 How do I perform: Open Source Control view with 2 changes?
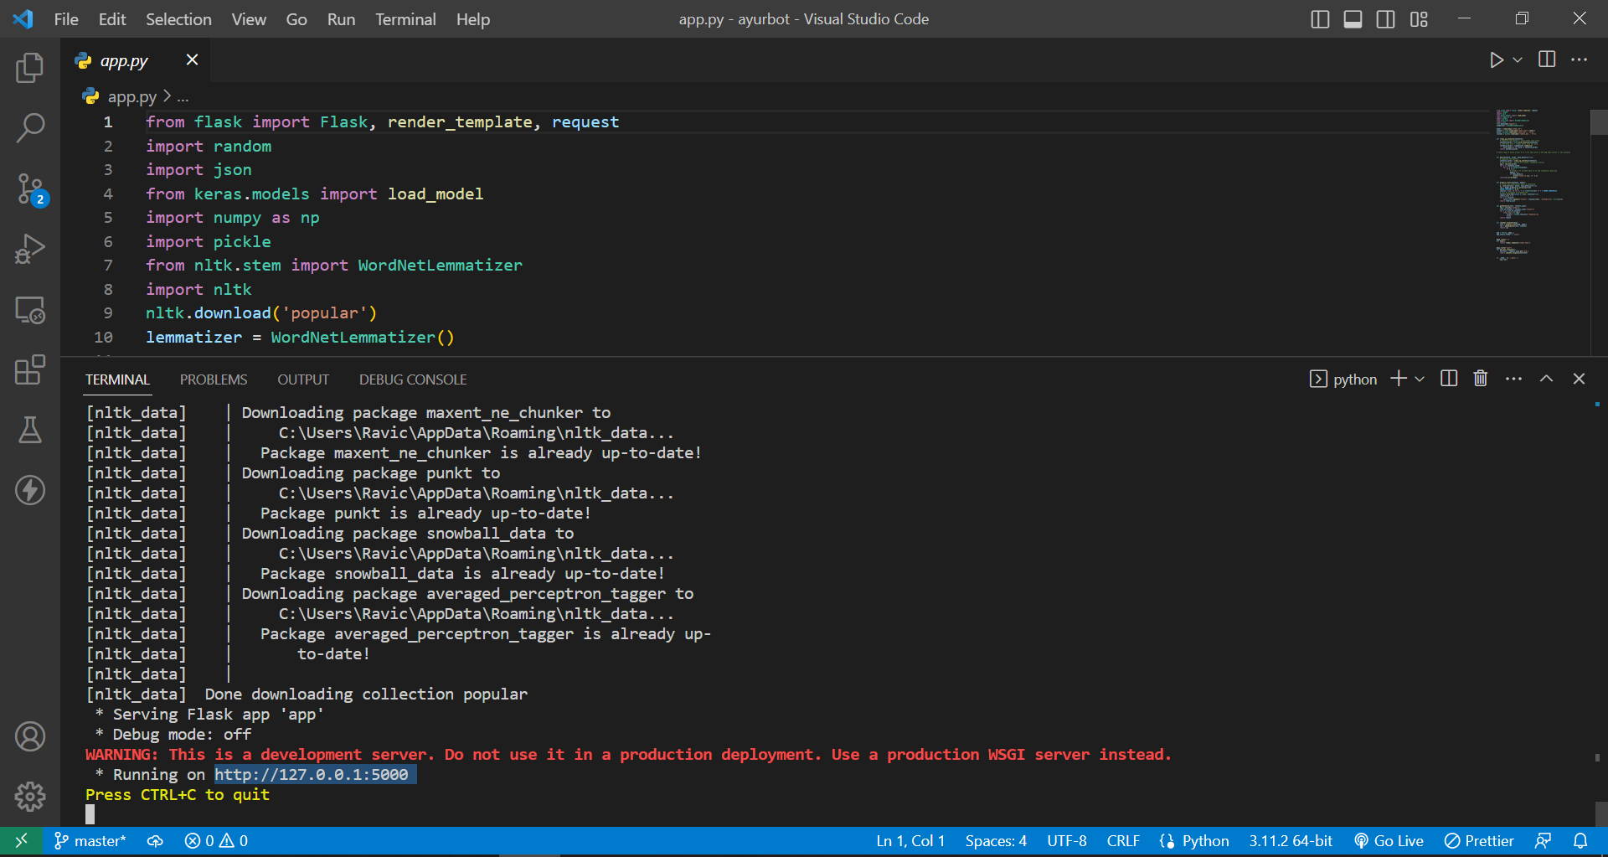[x=30, y=189]
